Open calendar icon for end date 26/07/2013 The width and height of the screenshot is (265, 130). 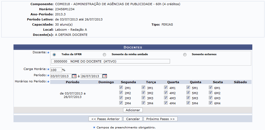coord(104,76)
